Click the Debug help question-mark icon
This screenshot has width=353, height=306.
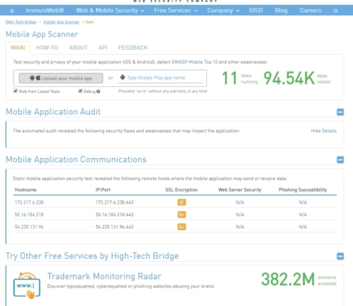pyautogui.click(x=99, y=91)
